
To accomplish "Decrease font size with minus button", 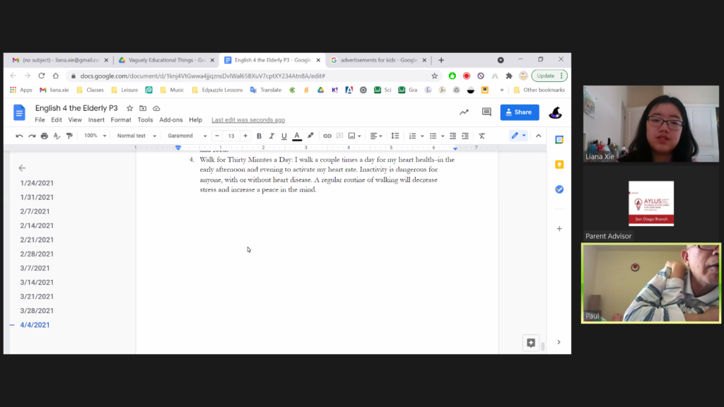I will click(217, 136).
